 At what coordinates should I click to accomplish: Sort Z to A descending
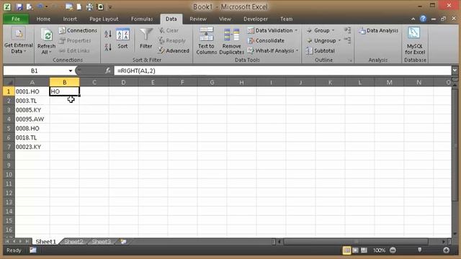coord(108,47)
